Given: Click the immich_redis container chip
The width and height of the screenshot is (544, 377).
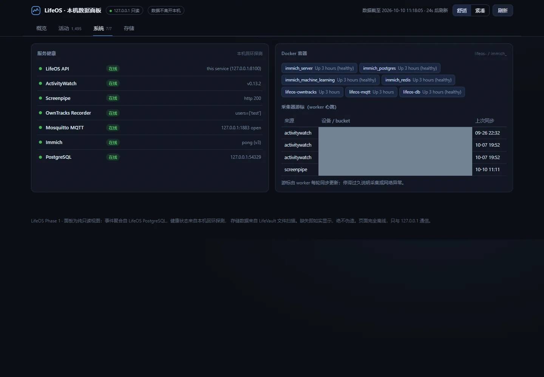Looking at the screenshot, I should tap(418, 80).
